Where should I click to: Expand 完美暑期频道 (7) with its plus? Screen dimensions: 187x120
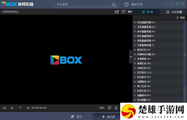(135, 45)
